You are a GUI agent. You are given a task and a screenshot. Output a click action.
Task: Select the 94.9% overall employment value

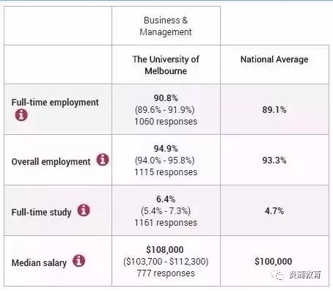point(166,149)
